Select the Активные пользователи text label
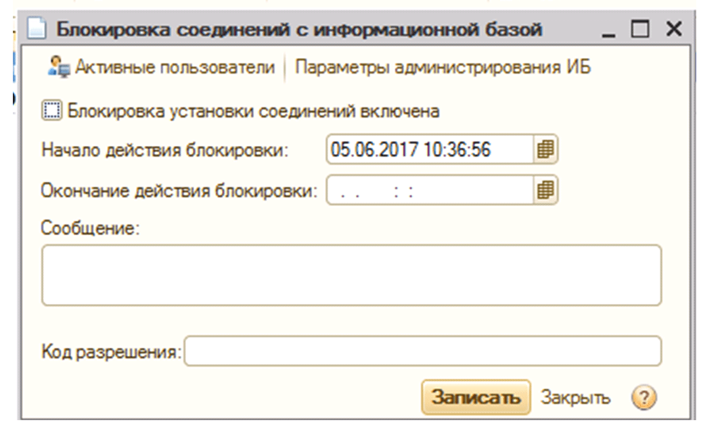 pos(175,68)
